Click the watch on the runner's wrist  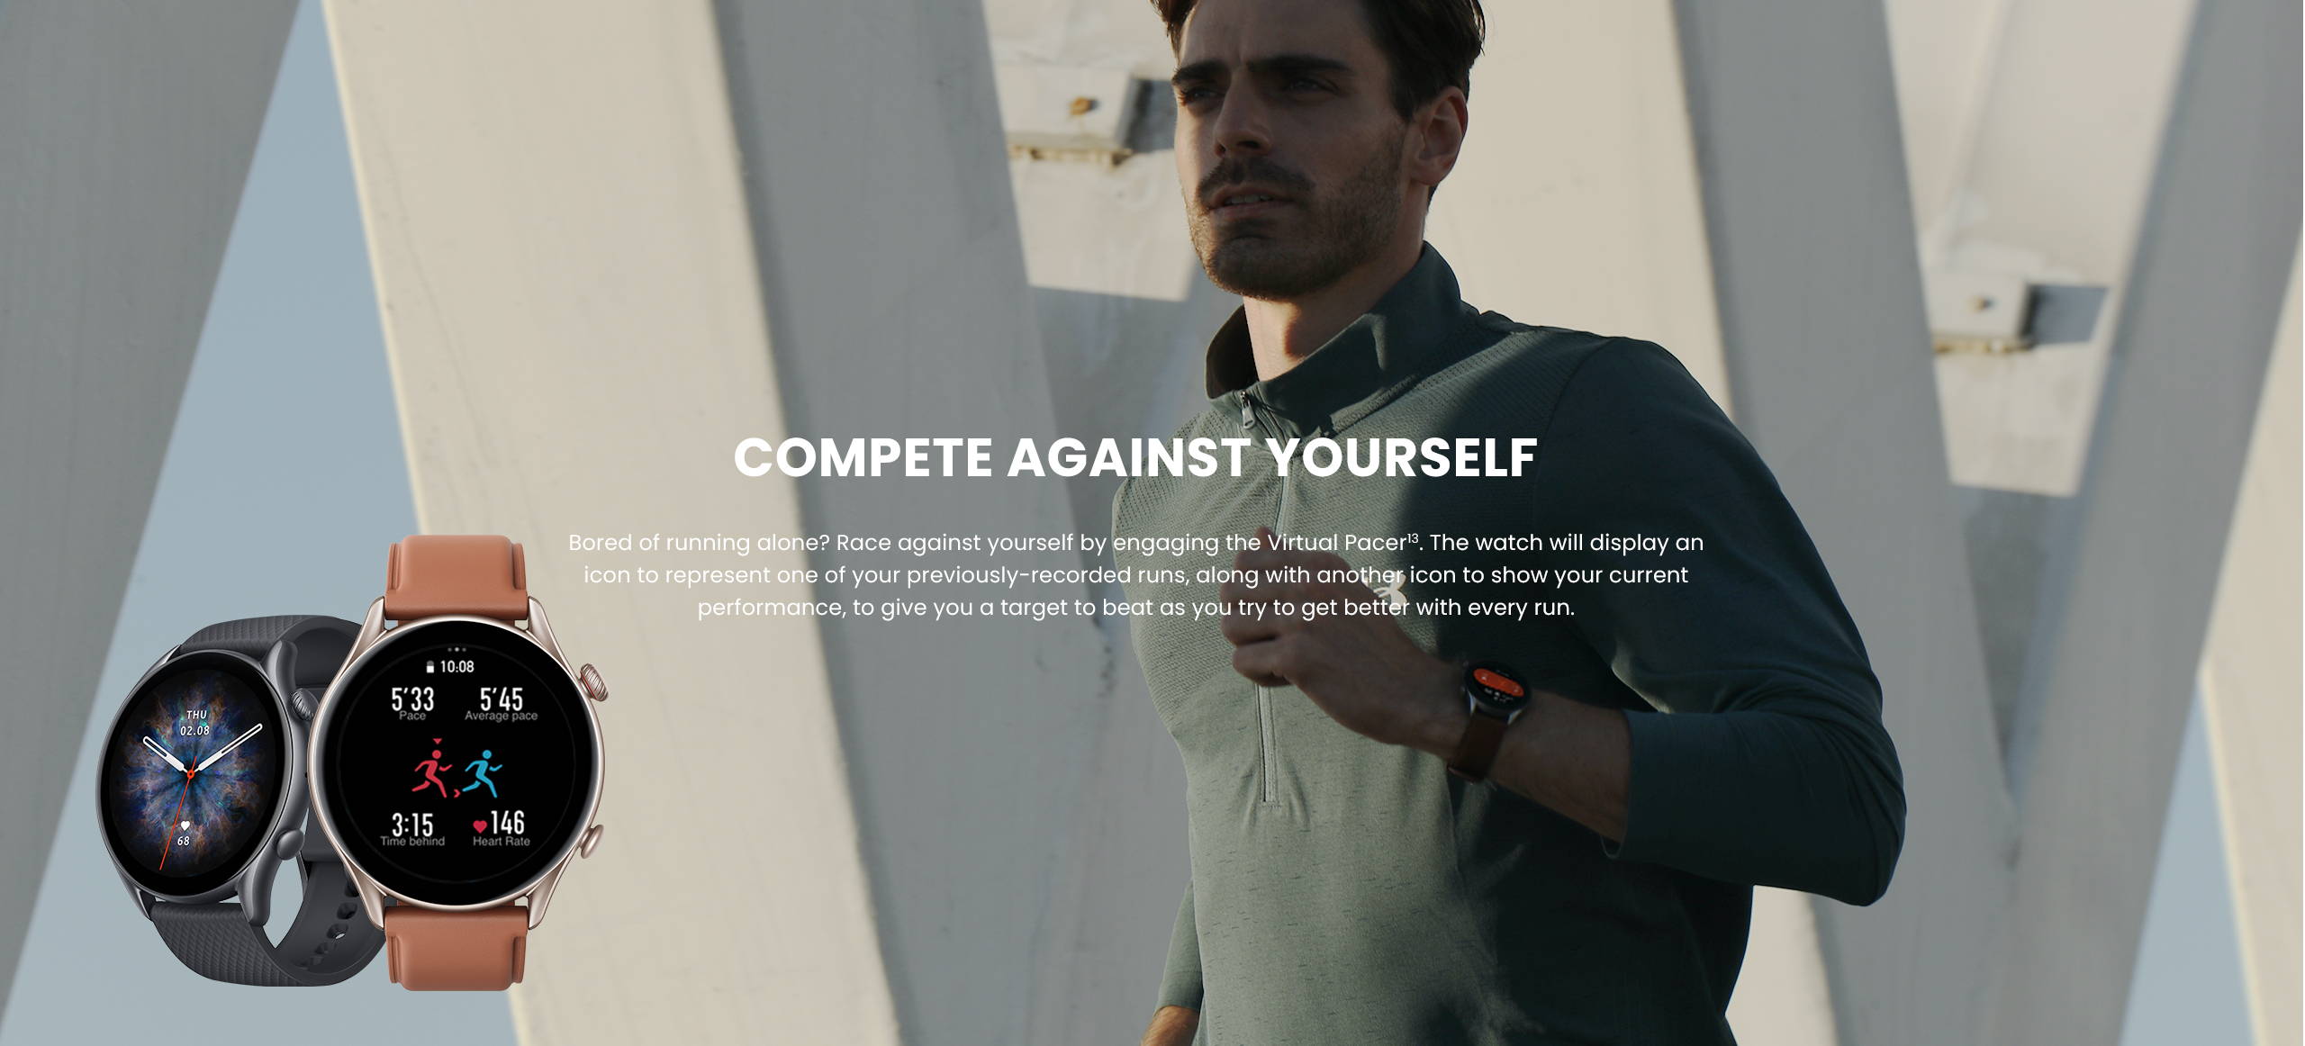point(1494,692)
